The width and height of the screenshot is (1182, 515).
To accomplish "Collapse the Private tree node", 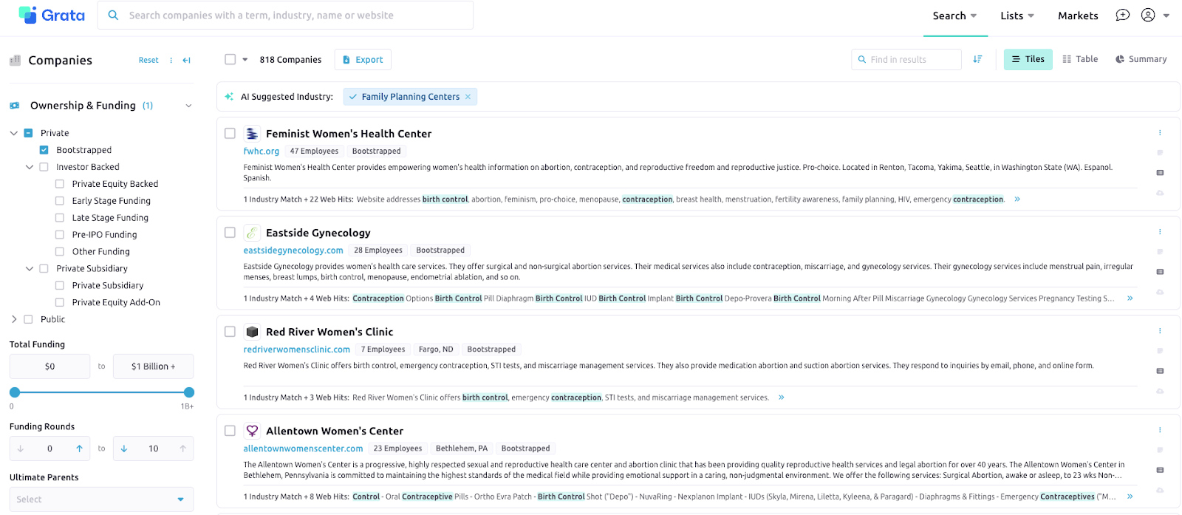I will point(13,133).
